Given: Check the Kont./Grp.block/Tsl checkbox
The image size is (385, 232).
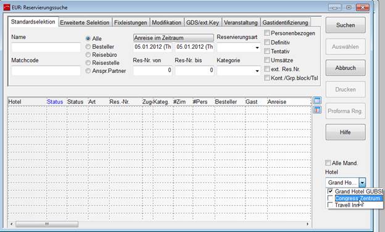Looking at the screenshot, I should point(267,78).
